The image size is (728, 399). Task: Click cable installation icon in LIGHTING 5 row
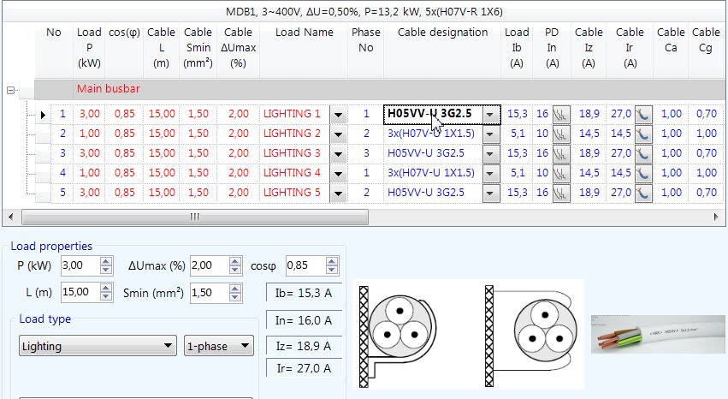[643, 194]
